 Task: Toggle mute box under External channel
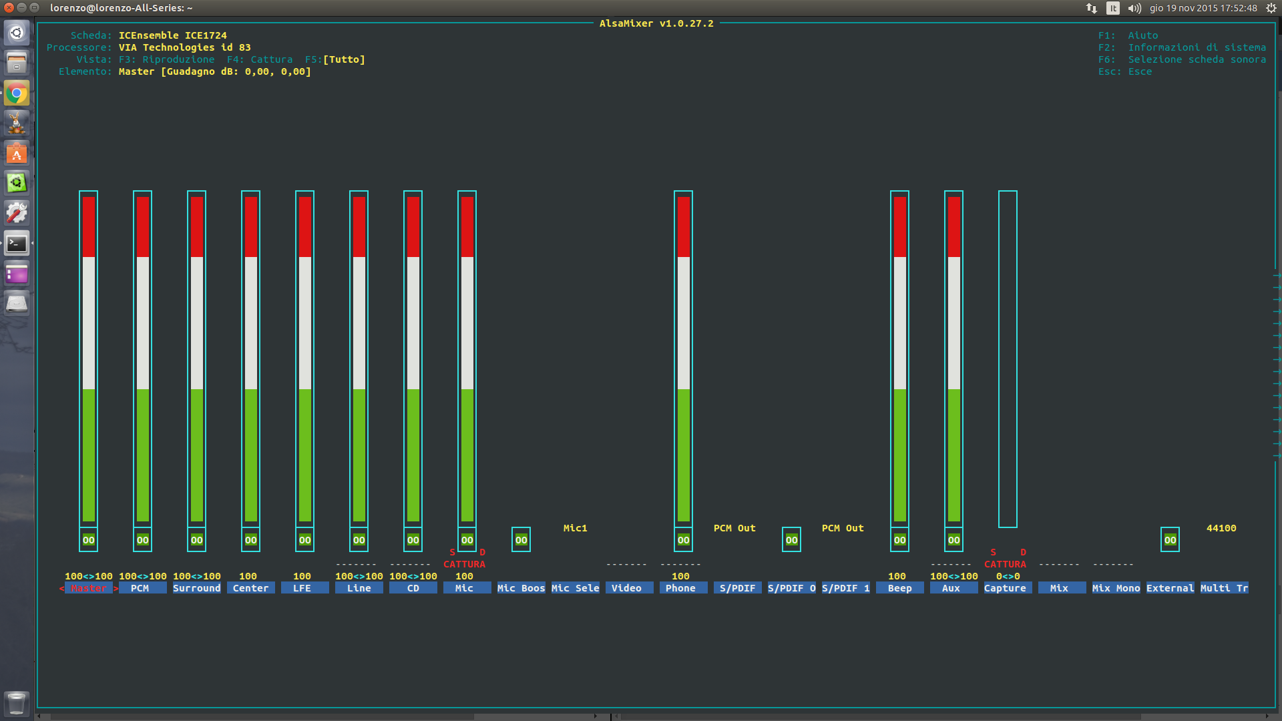1170,540
